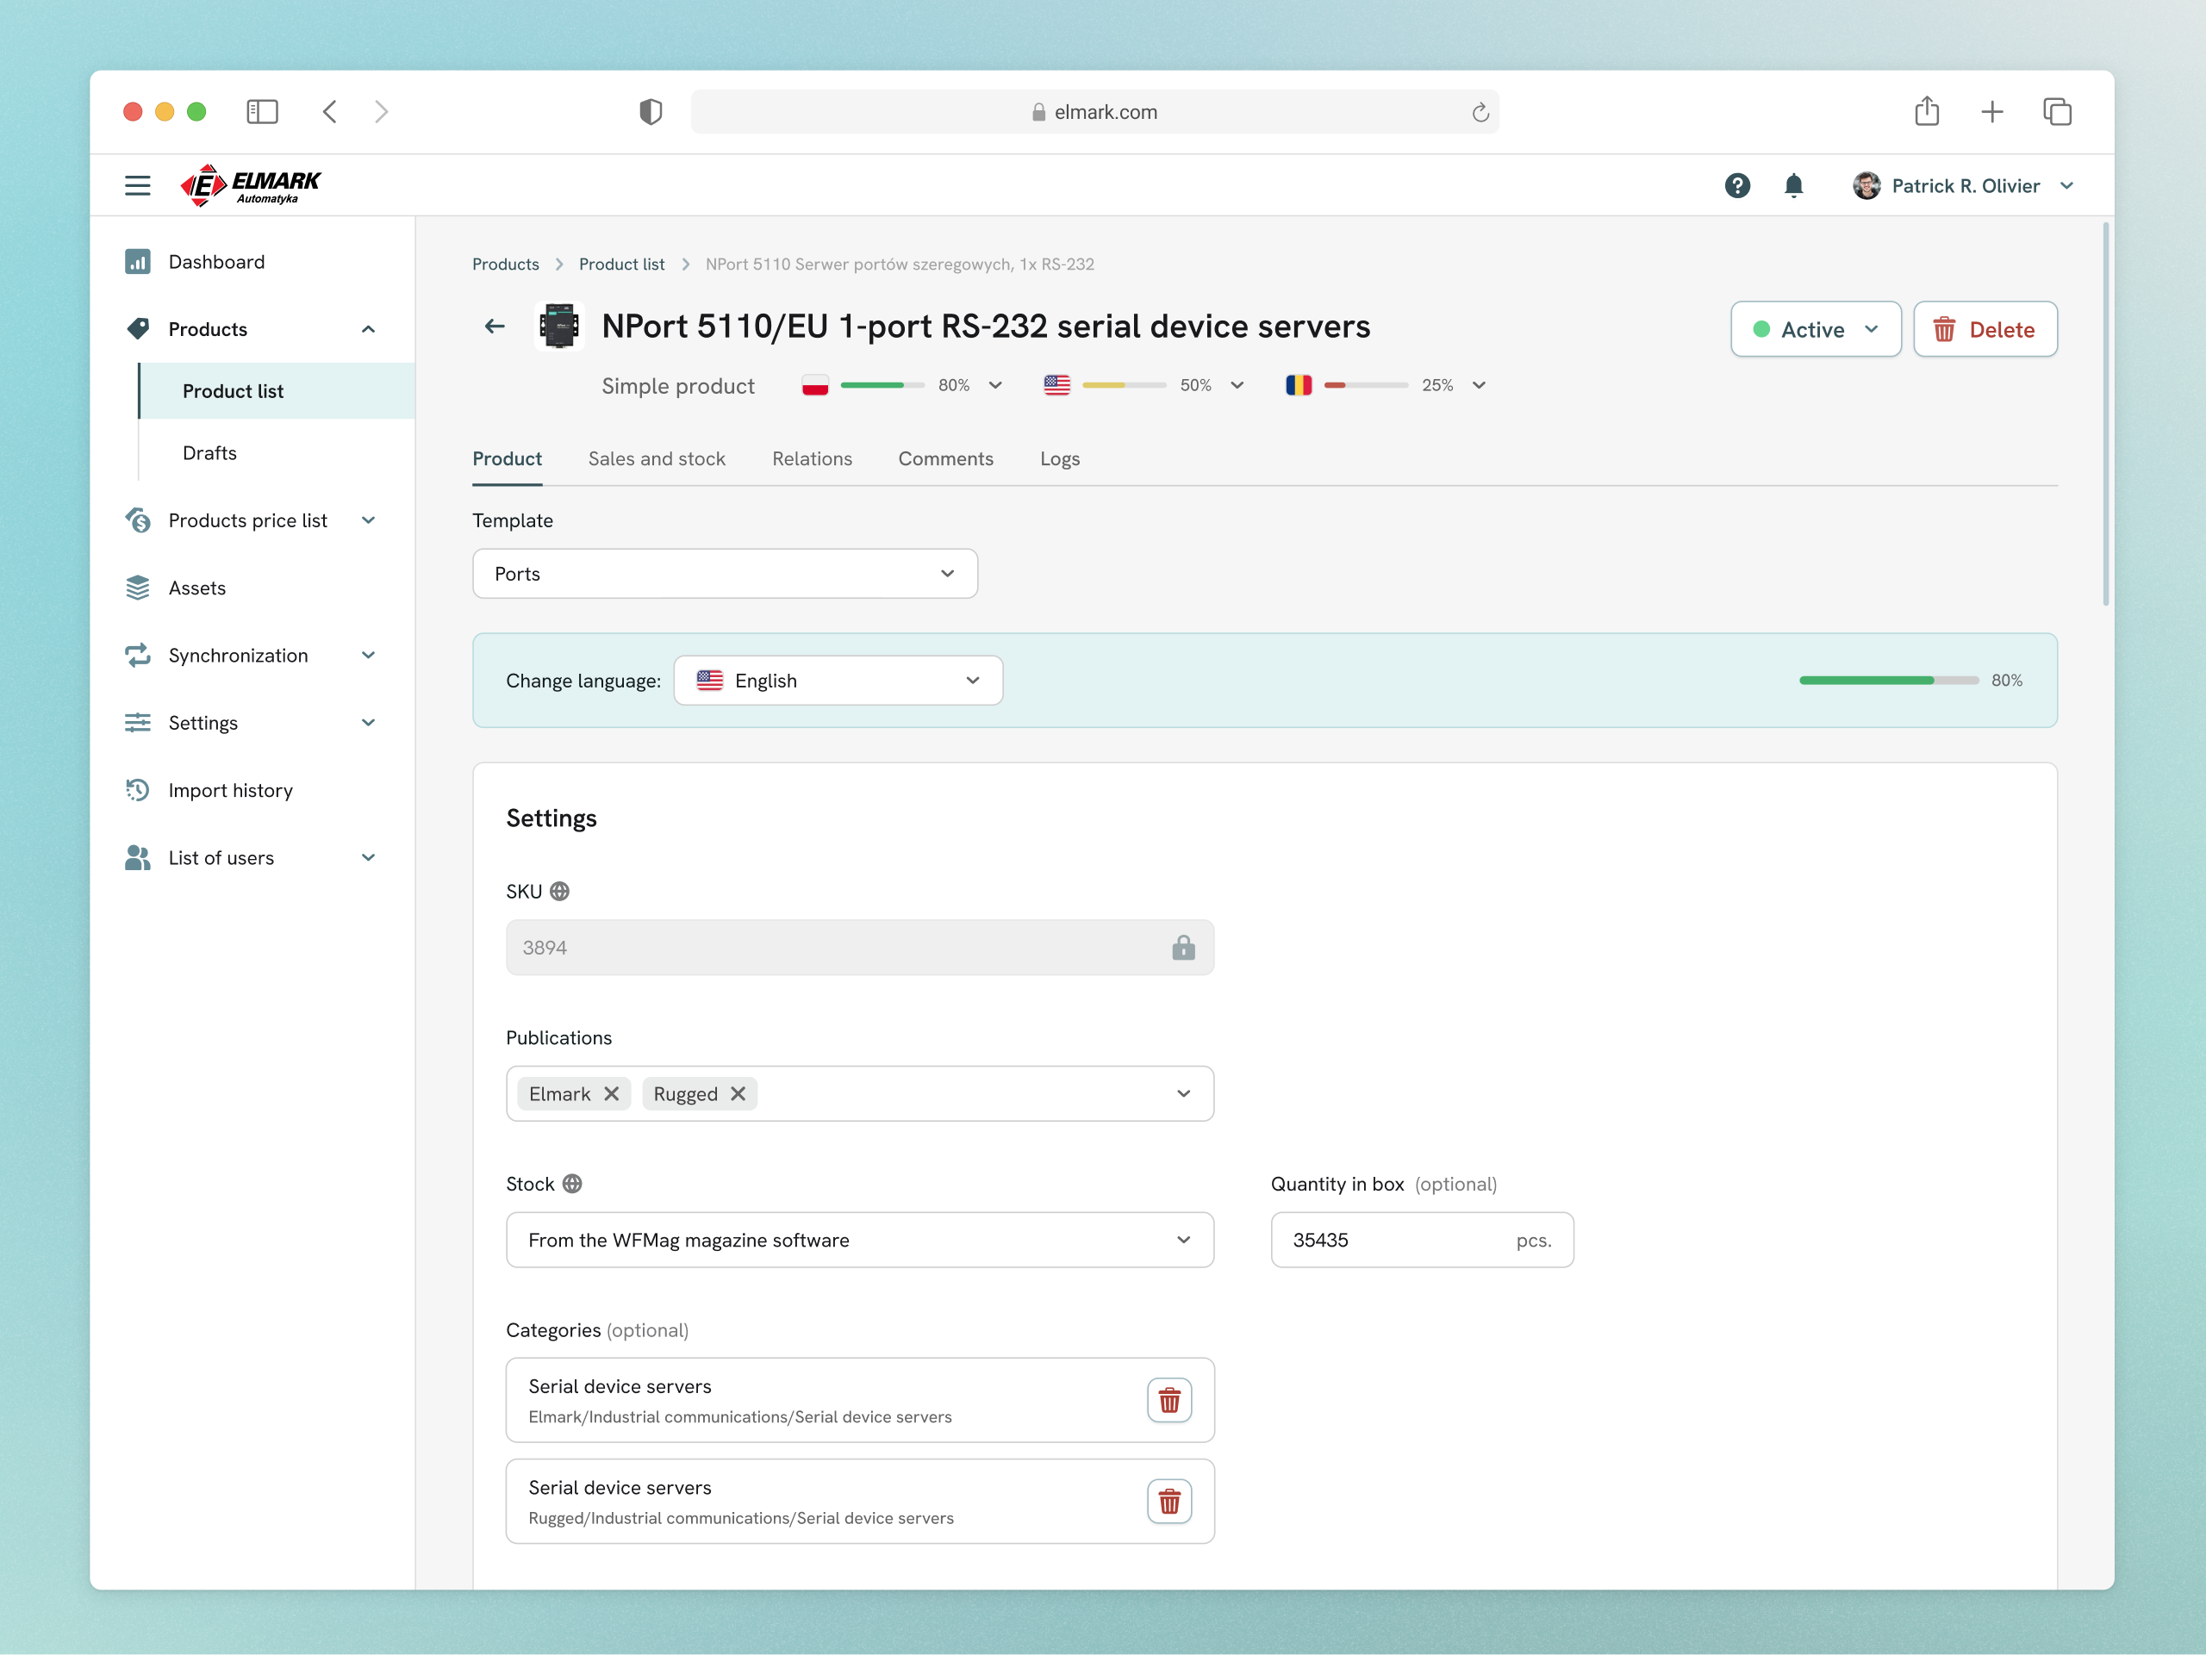
Task: Click the browser share icon
Action: point(1927,110)
